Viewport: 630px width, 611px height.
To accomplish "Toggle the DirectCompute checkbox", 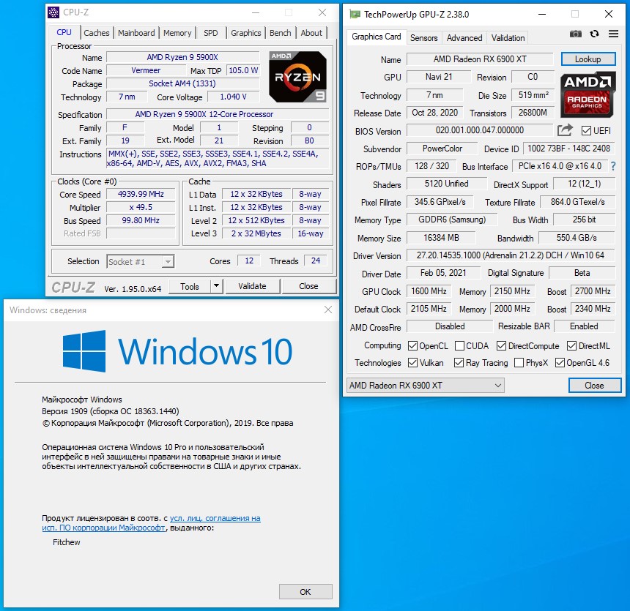I will tap(501, 345).
